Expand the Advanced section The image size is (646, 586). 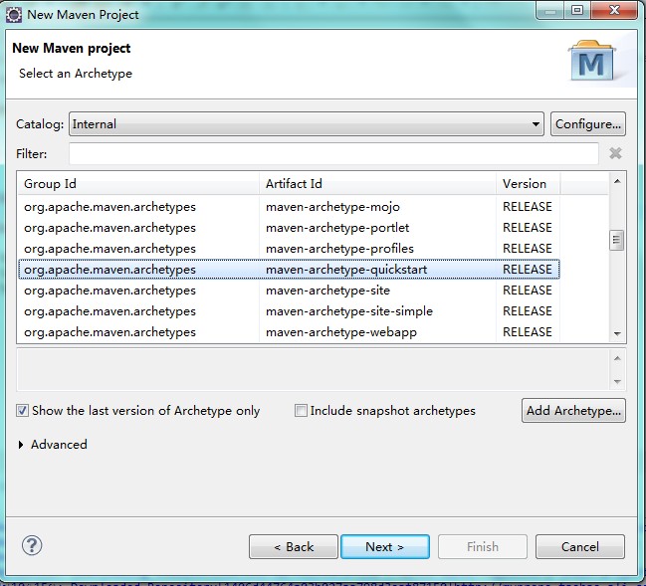coord(21,445)
